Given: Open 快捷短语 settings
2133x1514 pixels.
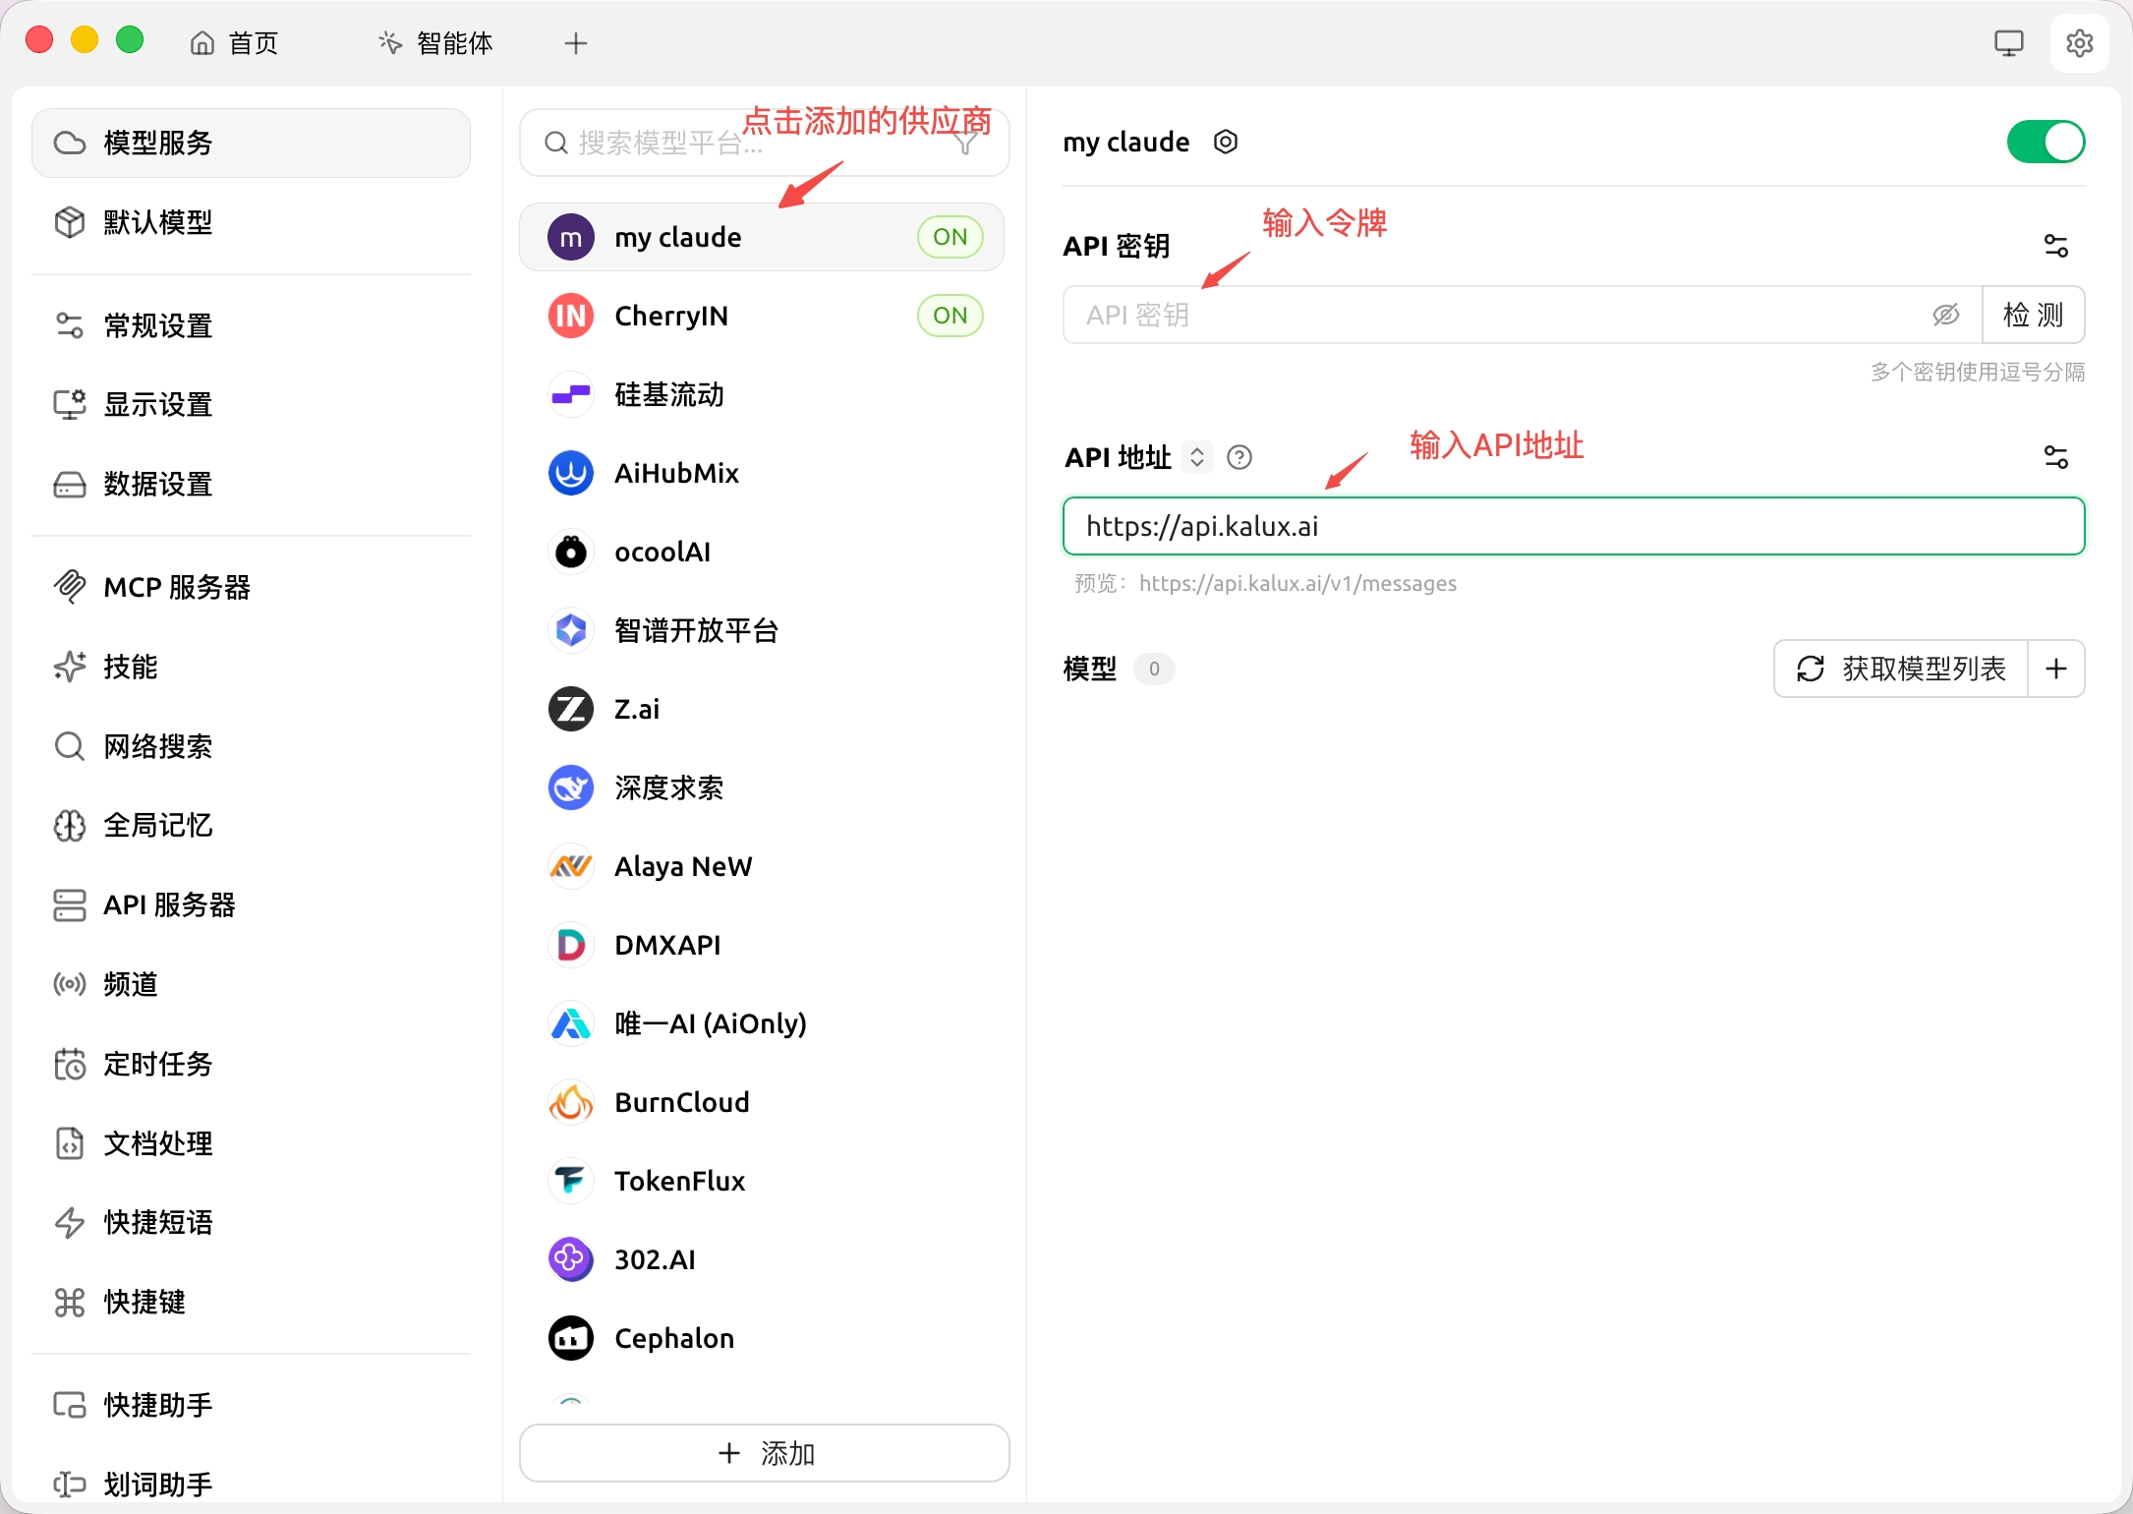Looking at the screenshot, I should [x=251, y=1222].
